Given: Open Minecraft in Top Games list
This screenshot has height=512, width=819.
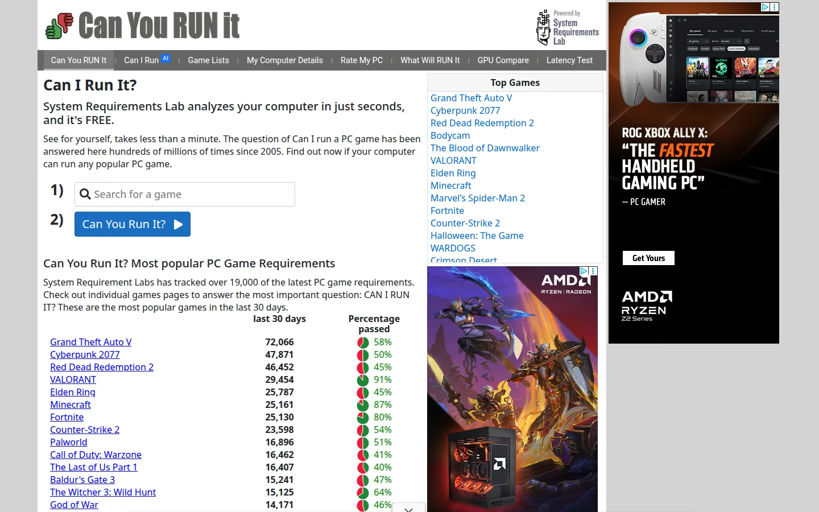Looking at the screenshot, I should point(450,185).
